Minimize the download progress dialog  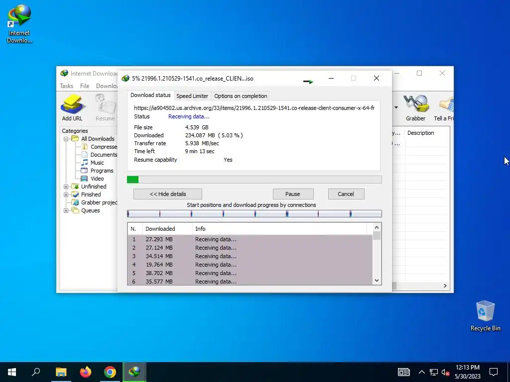331,78
